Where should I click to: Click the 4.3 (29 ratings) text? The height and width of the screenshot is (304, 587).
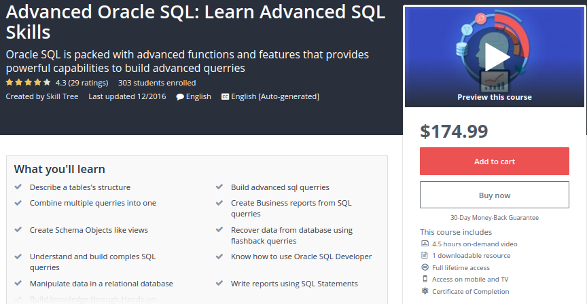[82, 83]
